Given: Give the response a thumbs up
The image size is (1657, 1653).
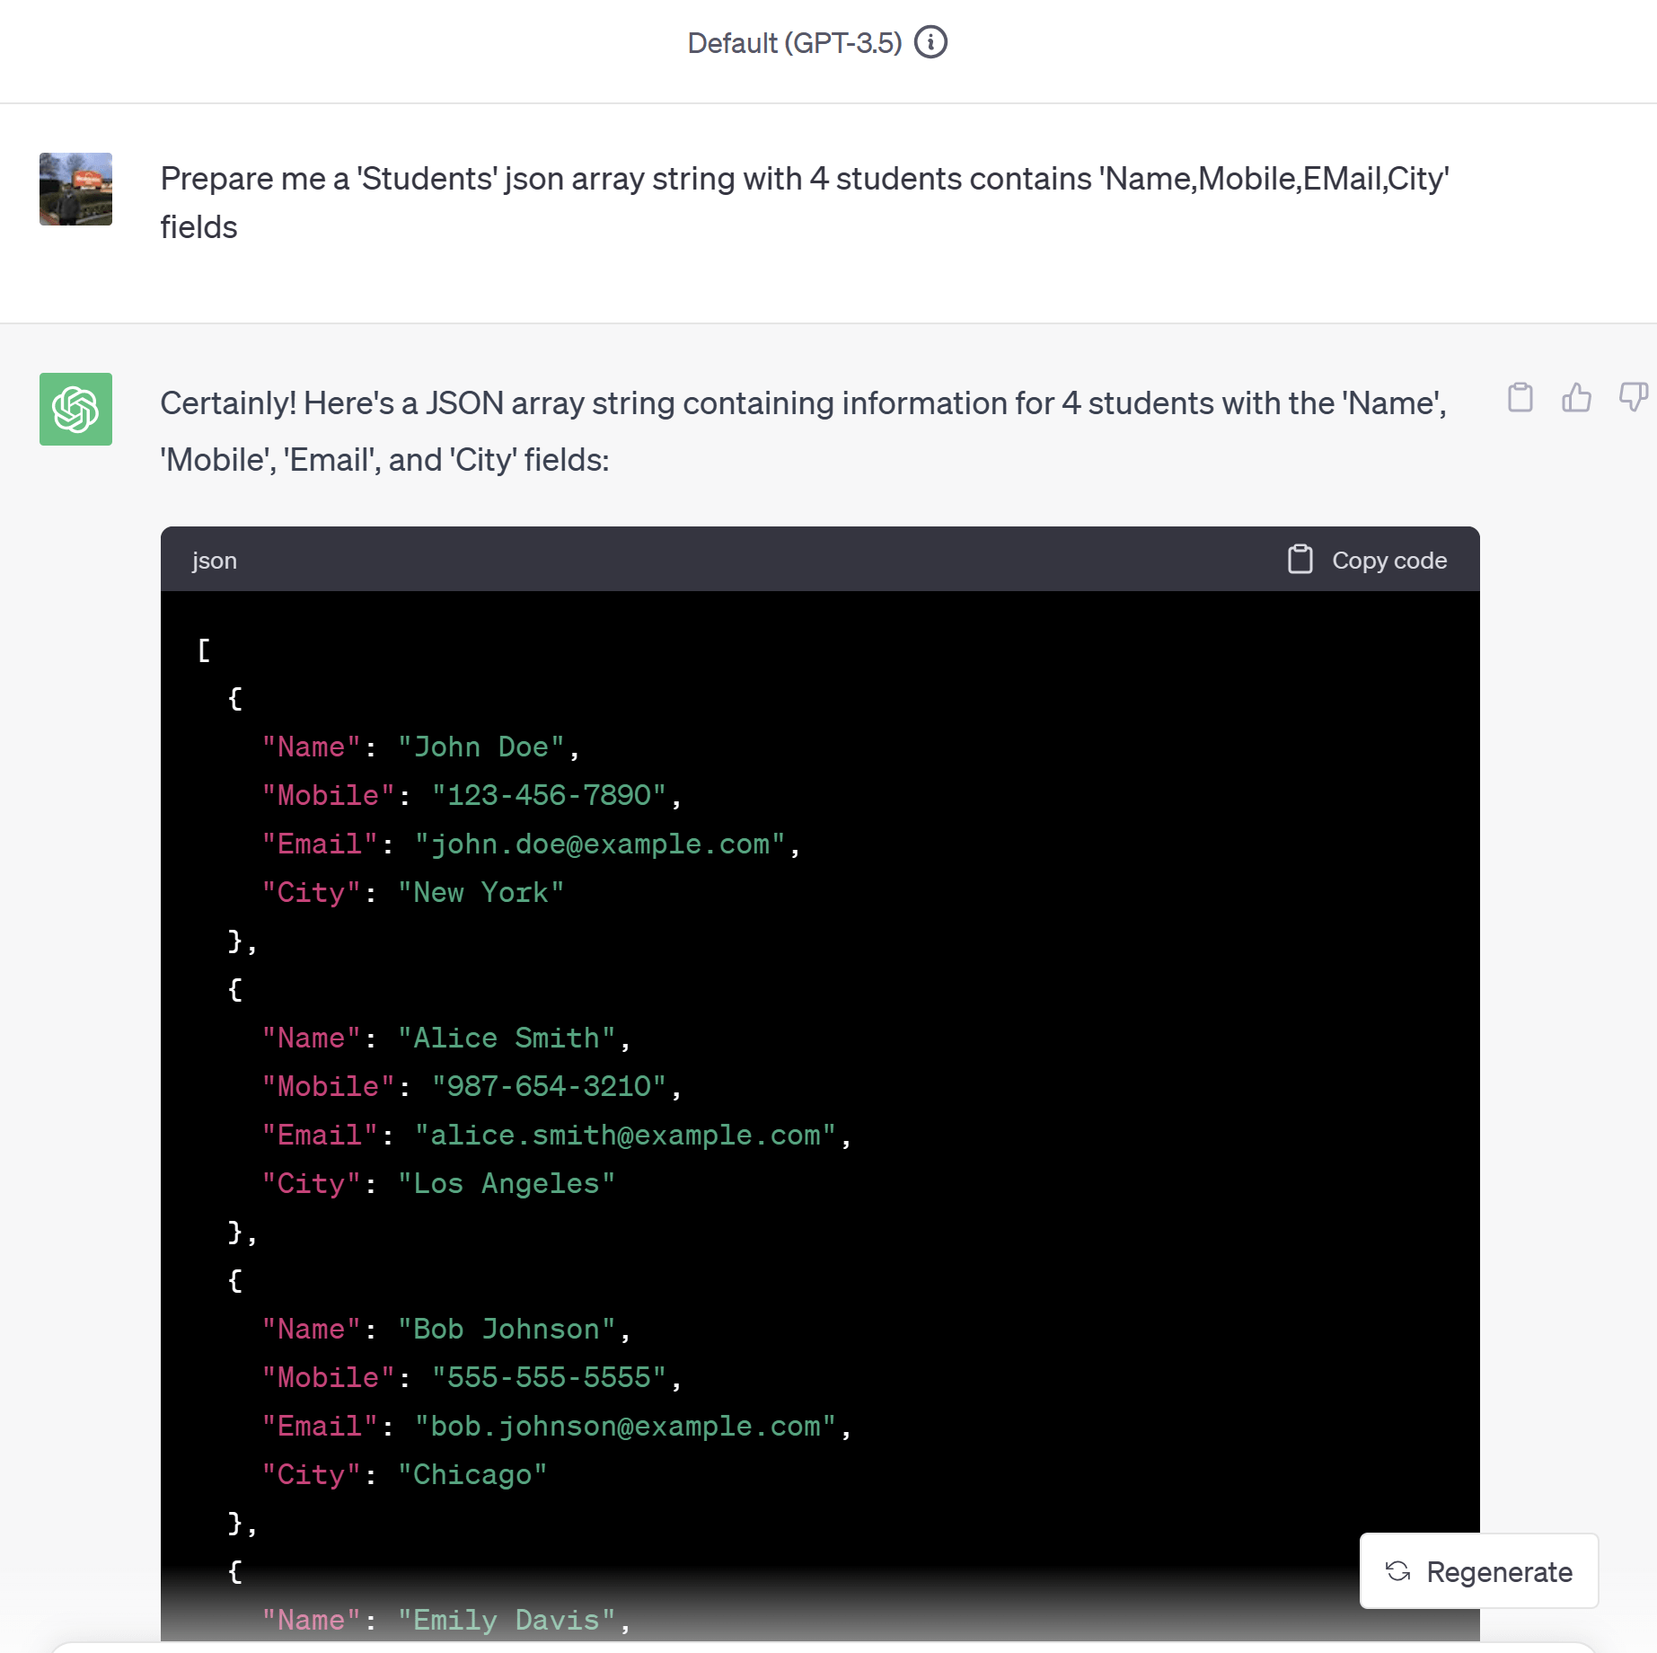Looking at the screenshot, I should (1576, 397).
